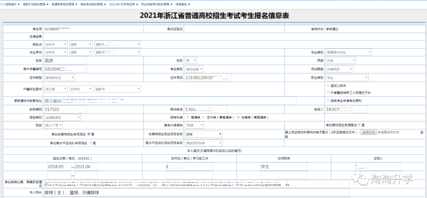Open the 毕业学校 school name dropdown

[118, 52]
